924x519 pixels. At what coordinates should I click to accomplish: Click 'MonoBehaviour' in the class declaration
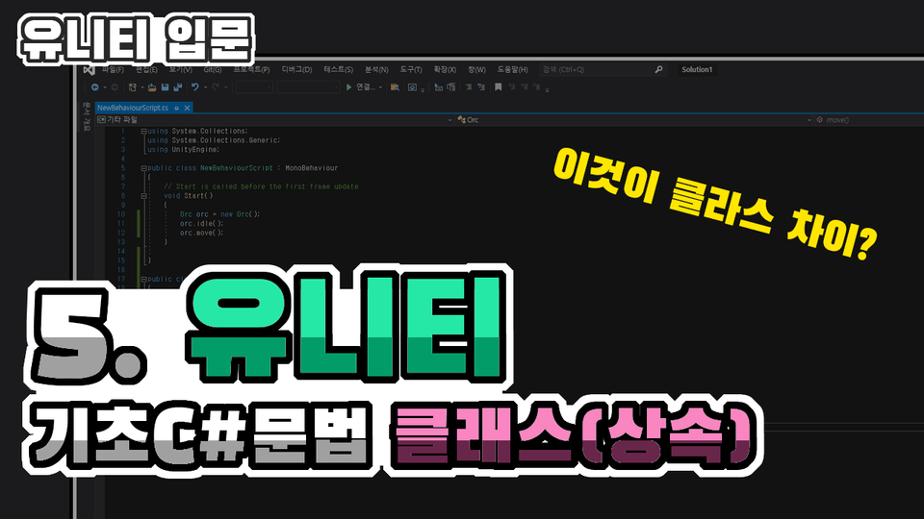click(x=312, y=168)
